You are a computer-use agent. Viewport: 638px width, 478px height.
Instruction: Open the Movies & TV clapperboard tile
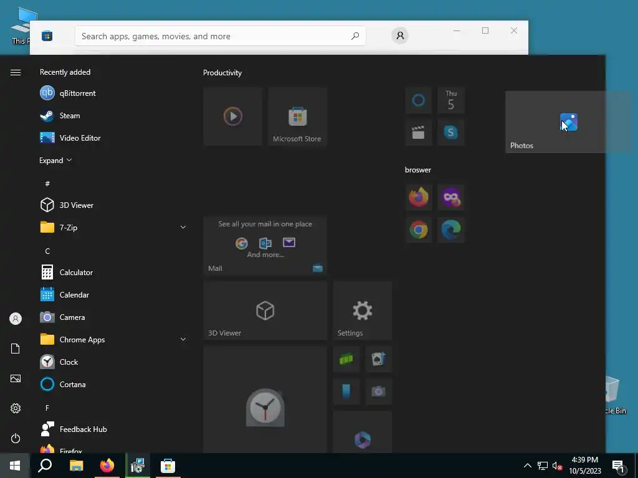418,133
